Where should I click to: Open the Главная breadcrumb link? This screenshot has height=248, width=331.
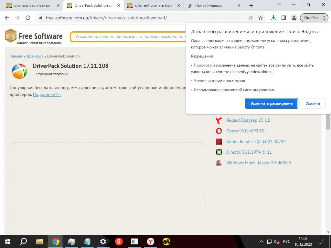(x=16, y=56)
